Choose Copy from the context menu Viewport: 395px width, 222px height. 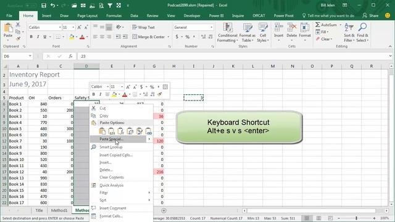click(x=121, y=116)
